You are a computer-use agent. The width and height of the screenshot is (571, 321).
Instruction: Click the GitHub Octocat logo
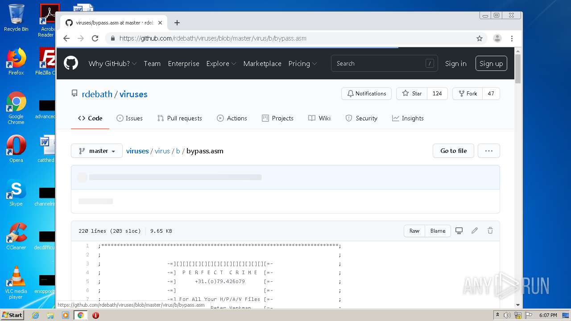(x=71, y=63)
